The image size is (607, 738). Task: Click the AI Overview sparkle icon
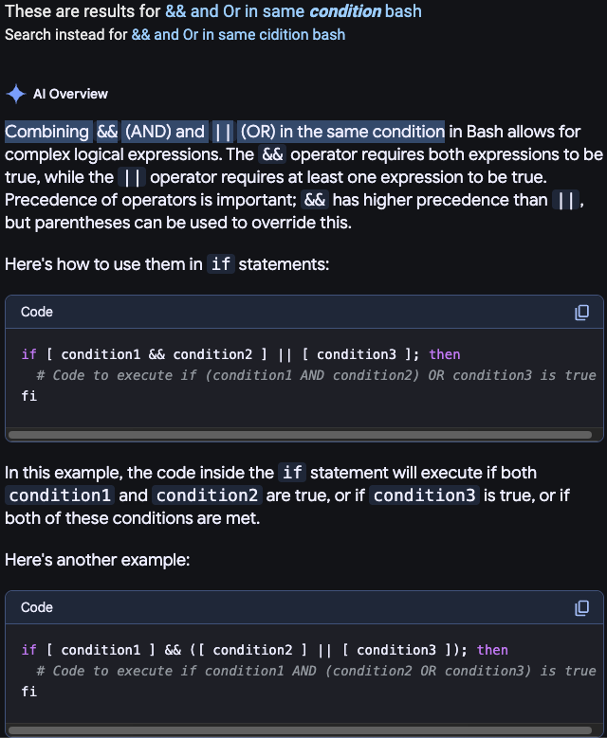coord(16,94)
